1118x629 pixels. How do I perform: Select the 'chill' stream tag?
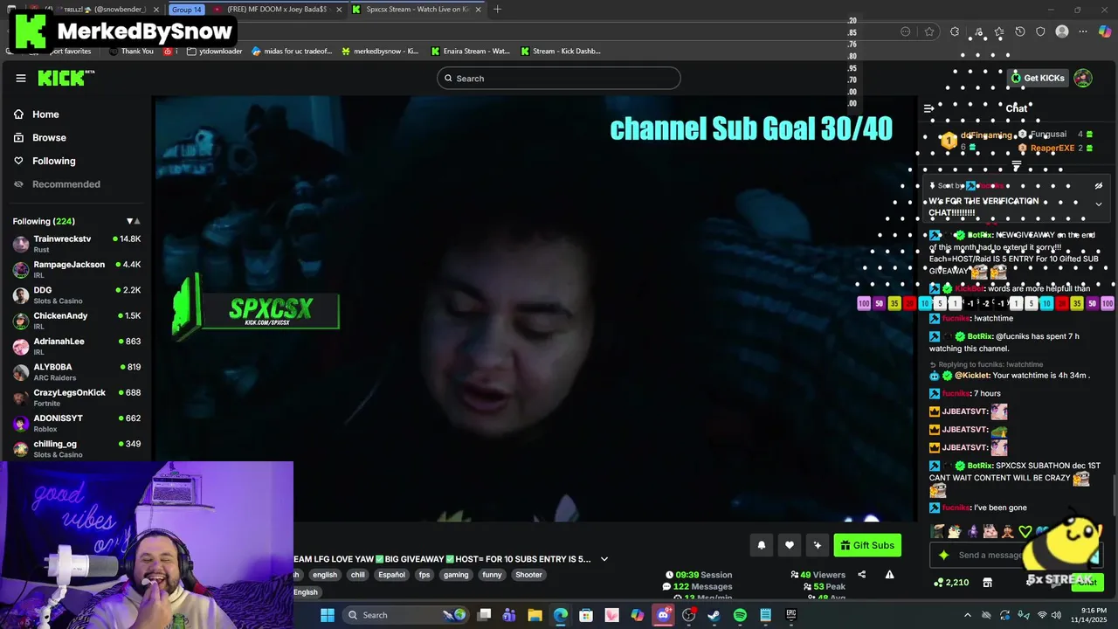358,575
